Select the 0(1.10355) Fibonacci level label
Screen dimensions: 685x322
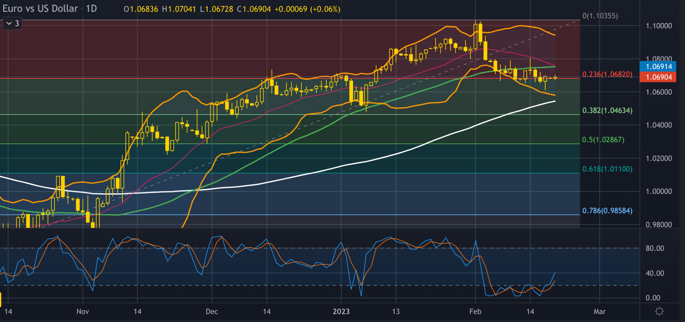[600, 16]
